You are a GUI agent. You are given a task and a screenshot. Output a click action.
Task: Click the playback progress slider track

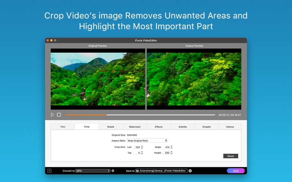[x=140, y=115]
